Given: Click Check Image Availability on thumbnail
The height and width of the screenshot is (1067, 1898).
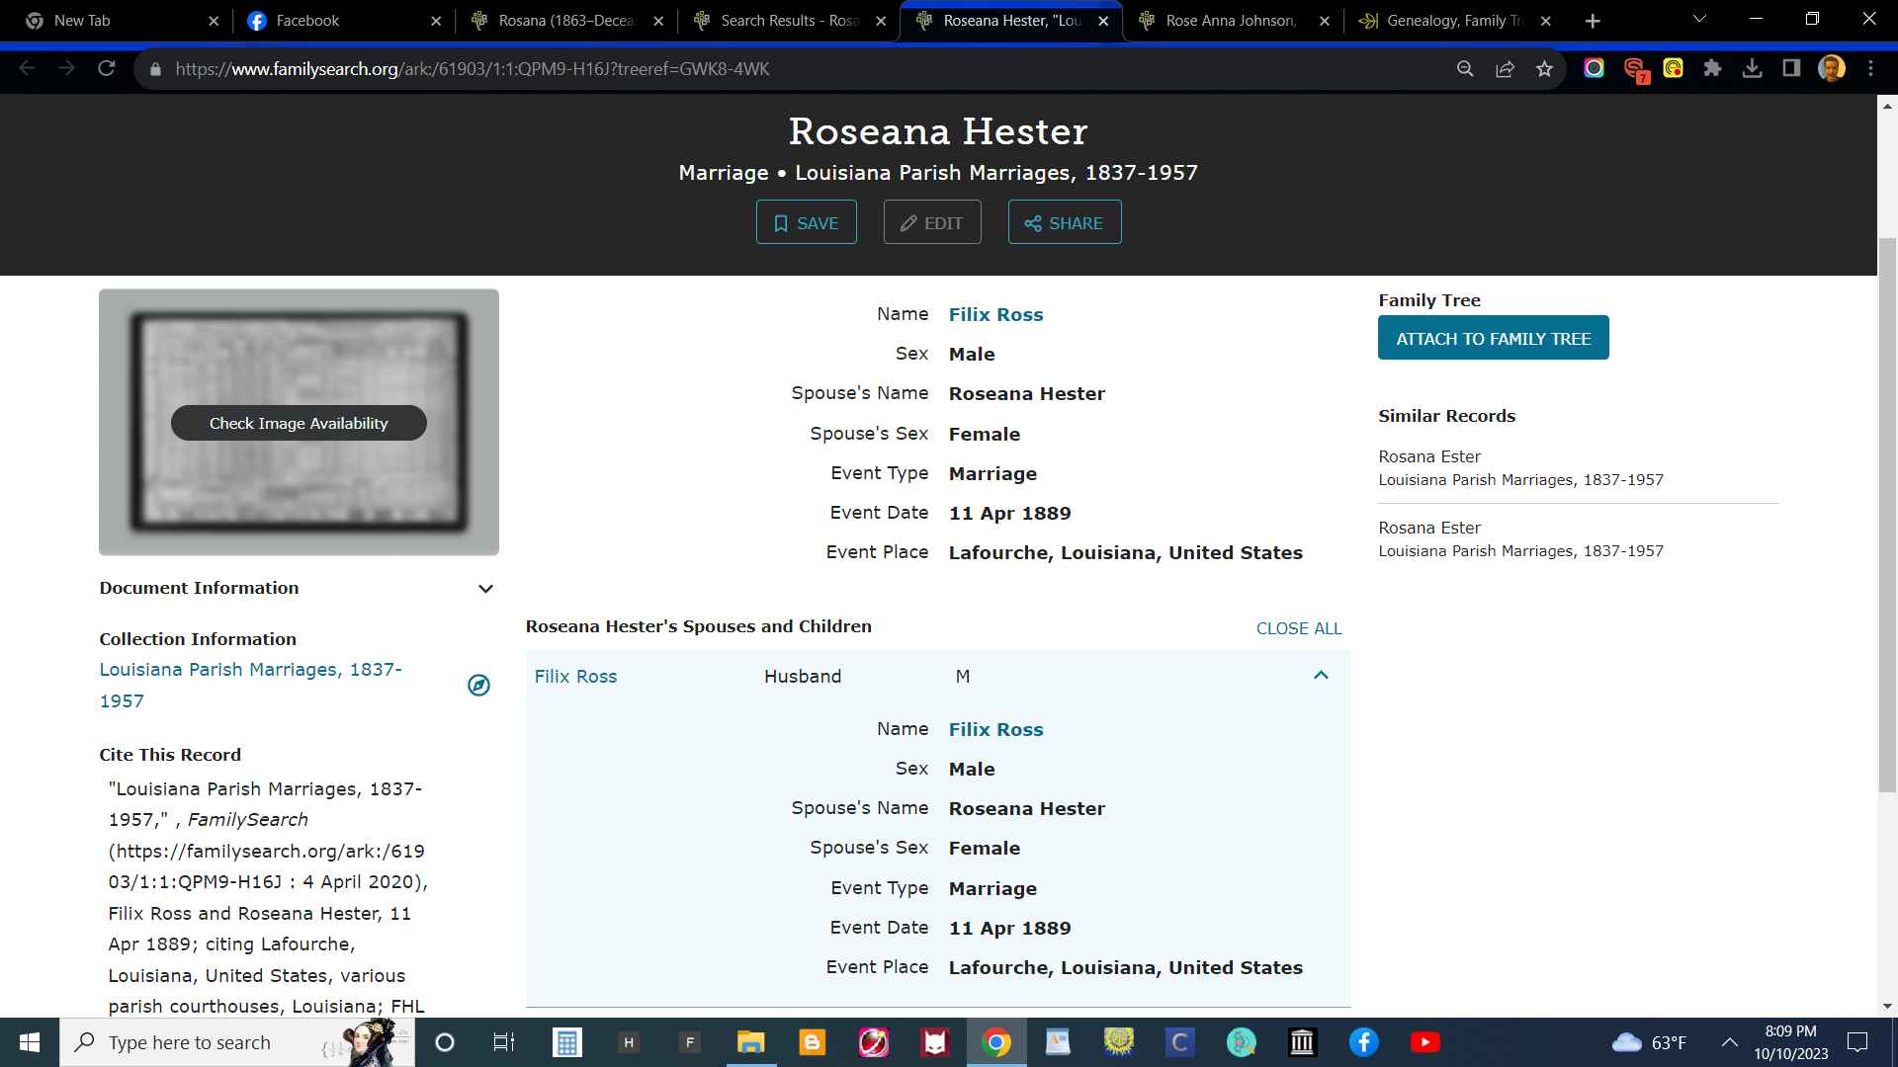Looking at the screenshot, I should (x=299, y=423).
